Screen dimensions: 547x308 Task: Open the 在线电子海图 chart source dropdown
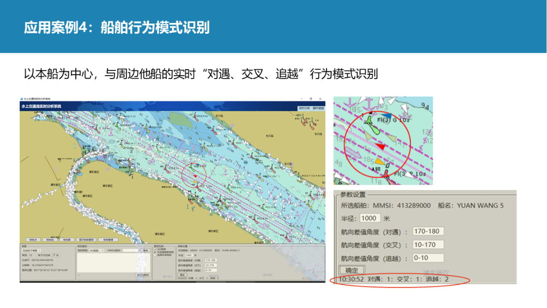pos(32,251)
